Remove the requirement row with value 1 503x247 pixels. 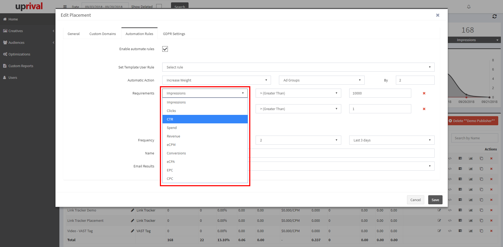click(424, 109)
